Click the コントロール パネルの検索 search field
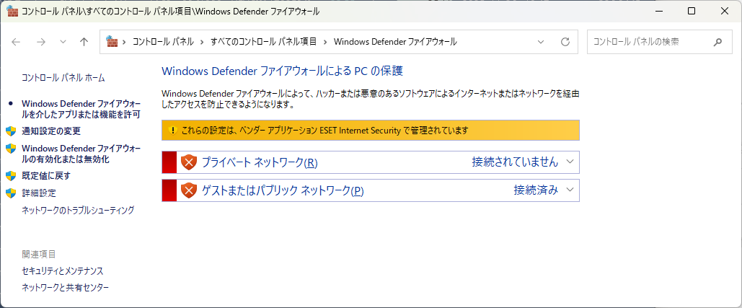 tap(649, 42)
